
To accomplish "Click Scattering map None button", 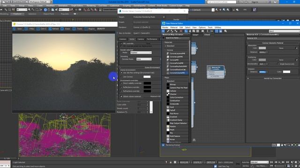I will [x=281, y=60].
